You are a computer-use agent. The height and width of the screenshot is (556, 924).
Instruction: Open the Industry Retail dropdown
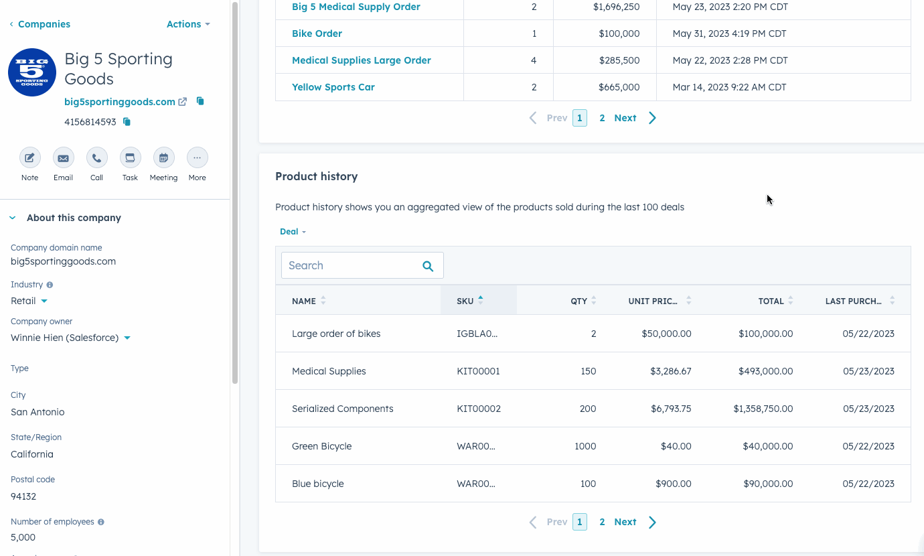coord(29,301)
